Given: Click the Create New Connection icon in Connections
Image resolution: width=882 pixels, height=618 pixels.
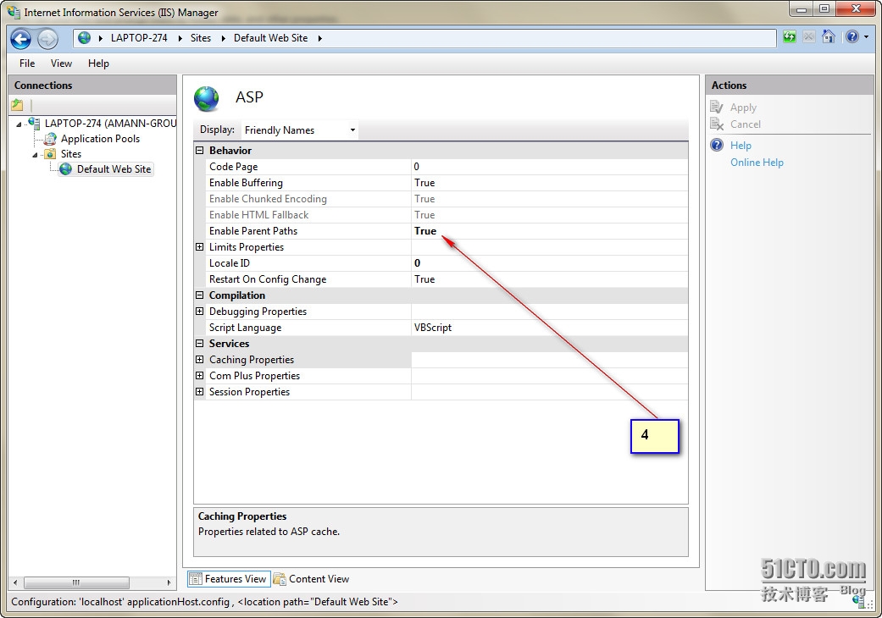Looking at the screenshot, I should pos(18,104).
